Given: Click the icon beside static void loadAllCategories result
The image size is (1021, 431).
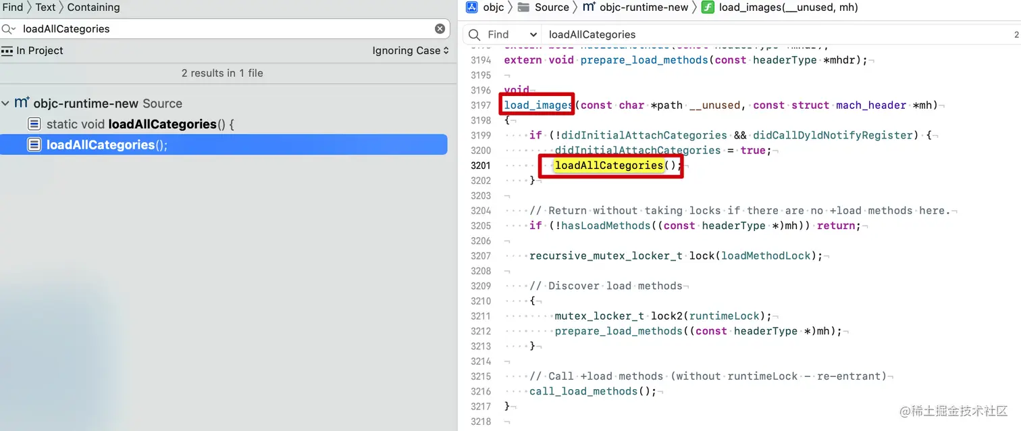Looking at the screenshot, I should click(34, 124).
